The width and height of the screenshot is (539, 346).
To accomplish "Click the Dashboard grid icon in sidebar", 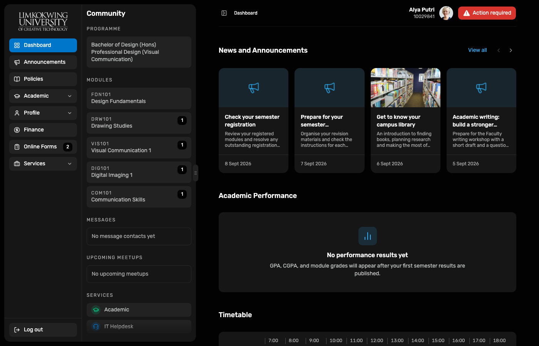I will [x=17, y=45].
